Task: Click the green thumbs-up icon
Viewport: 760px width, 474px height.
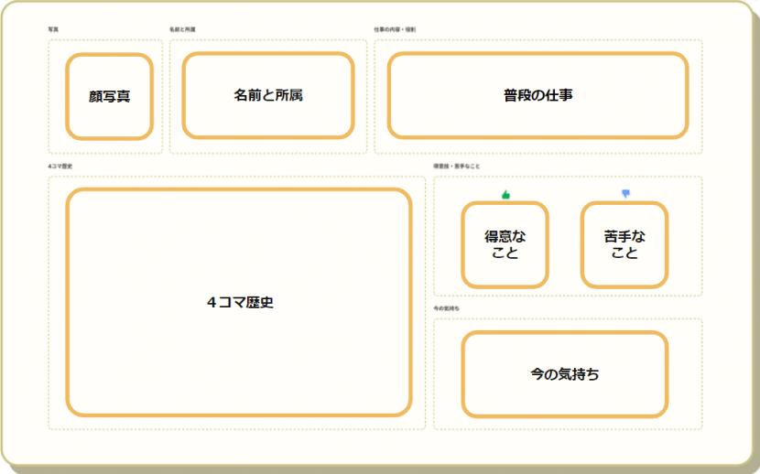Action: click(x=505, y=194)
